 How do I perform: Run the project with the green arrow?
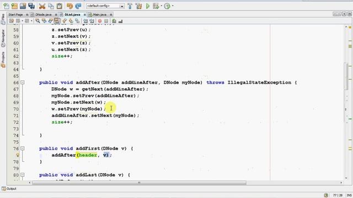[148, 6]
